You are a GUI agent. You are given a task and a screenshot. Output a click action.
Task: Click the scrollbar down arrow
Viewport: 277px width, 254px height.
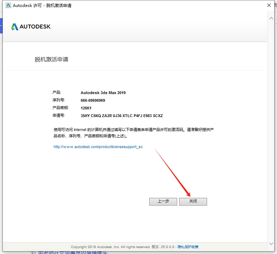pos(271,244)
